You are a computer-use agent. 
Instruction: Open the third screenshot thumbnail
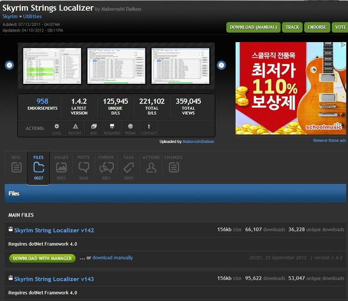click(x=180, y=66)
